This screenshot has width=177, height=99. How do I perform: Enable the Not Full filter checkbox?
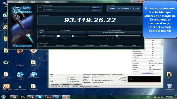pos(68,78)
